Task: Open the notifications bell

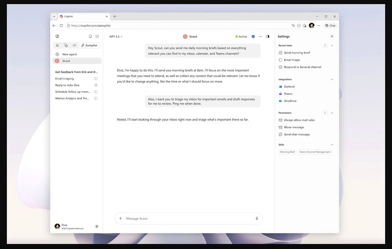Action: (x=90, y=36)
